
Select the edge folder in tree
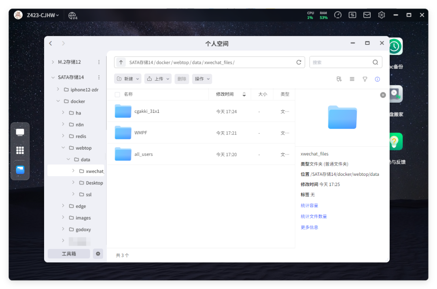coord(81,206)
